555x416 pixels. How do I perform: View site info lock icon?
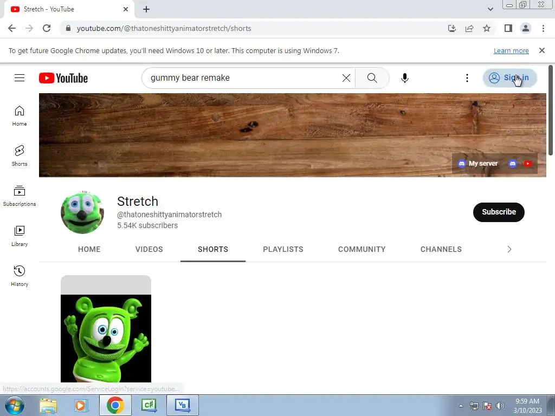pyautogui.click(x=68, y=28)
